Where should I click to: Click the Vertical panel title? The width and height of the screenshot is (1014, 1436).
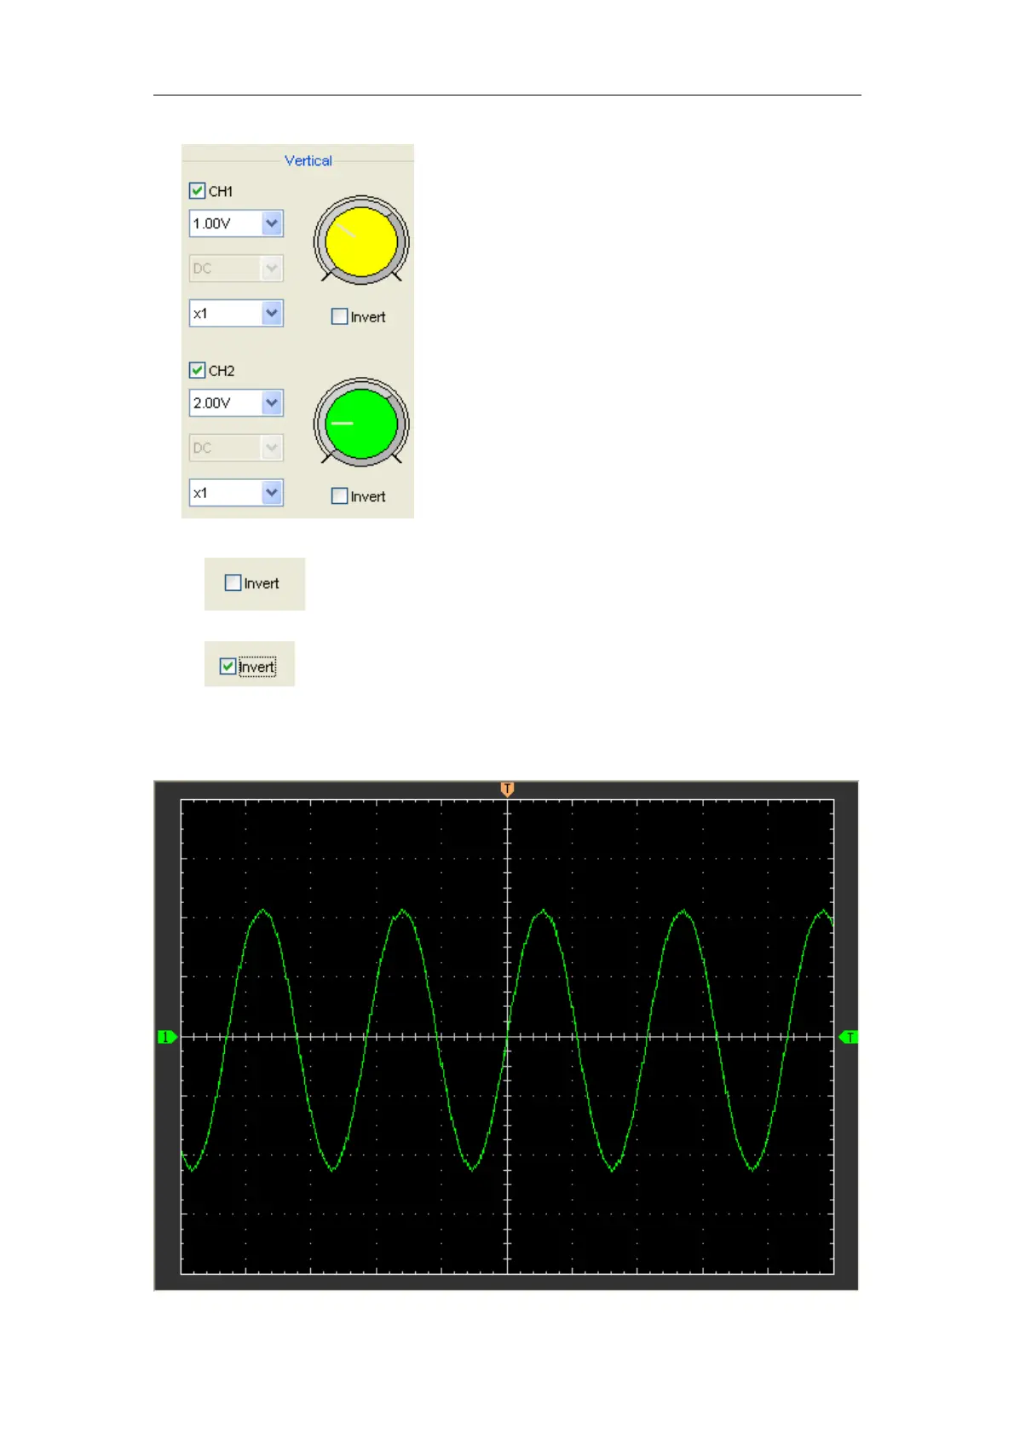click(x=308, y=160)
